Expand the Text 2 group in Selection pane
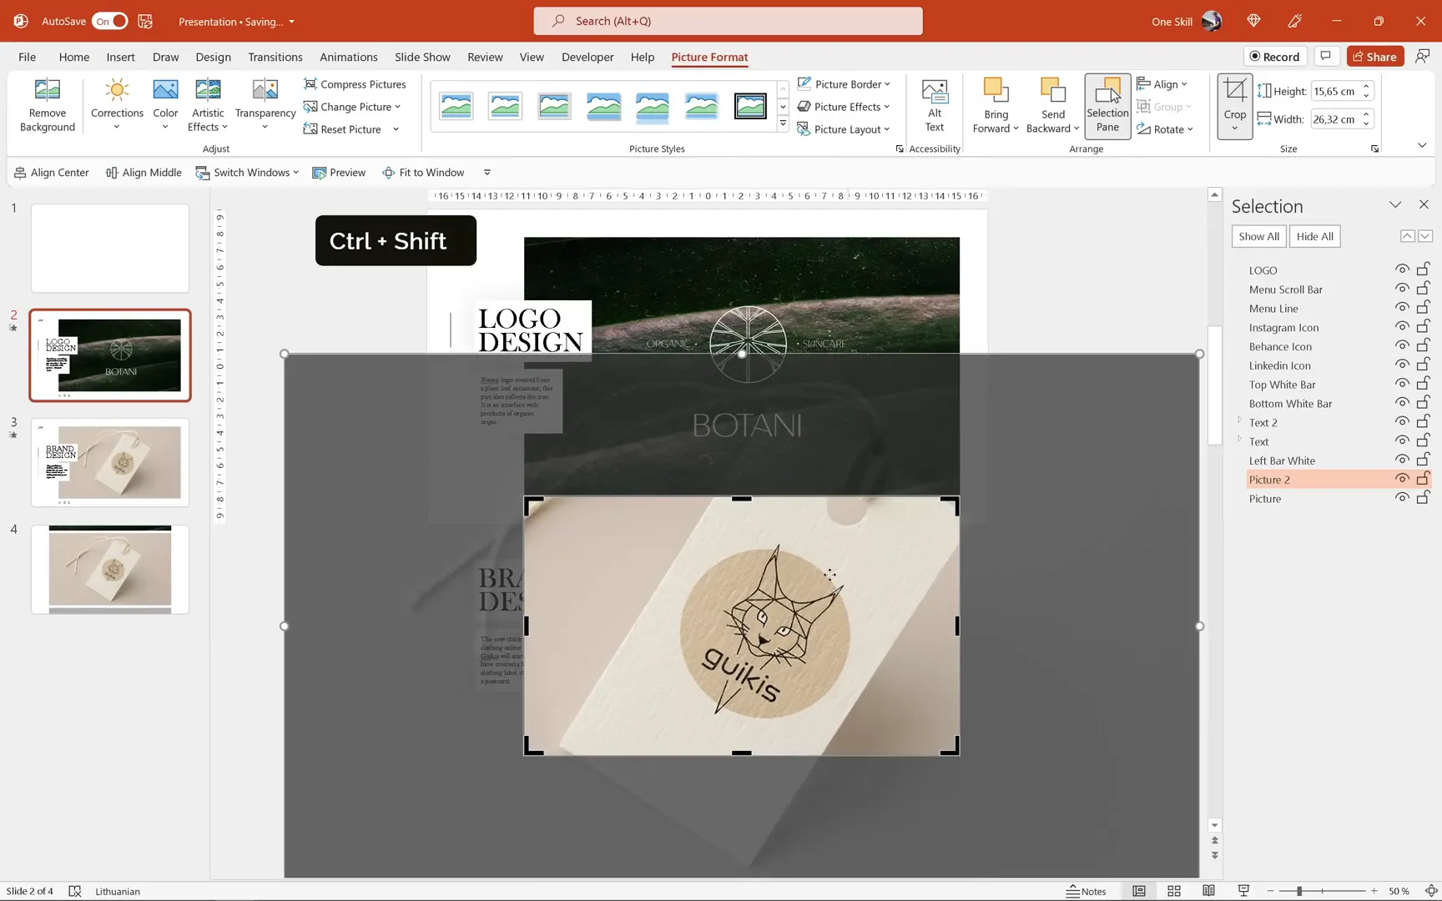This screenshot has width=1442, height=901. tap(1239, 420)
